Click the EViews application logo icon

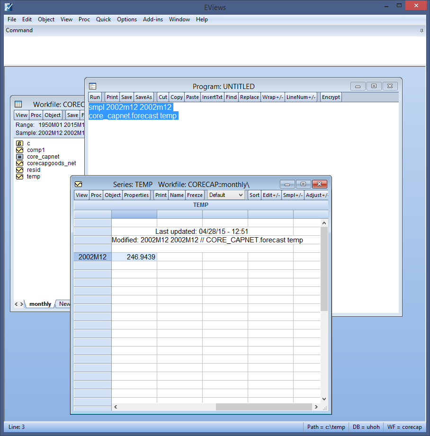[9, 7]
